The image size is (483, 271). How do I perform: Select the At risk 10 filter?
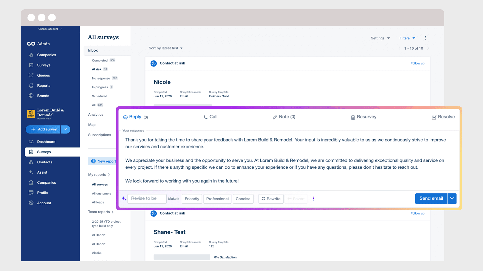(100, 69)
